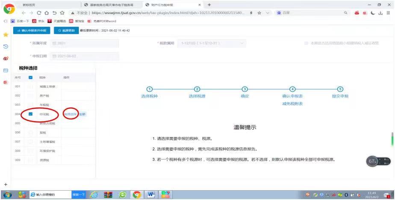Screen dimensions: 395x200
Task: Open a new tab with plus button
Action: coord(209,5)
